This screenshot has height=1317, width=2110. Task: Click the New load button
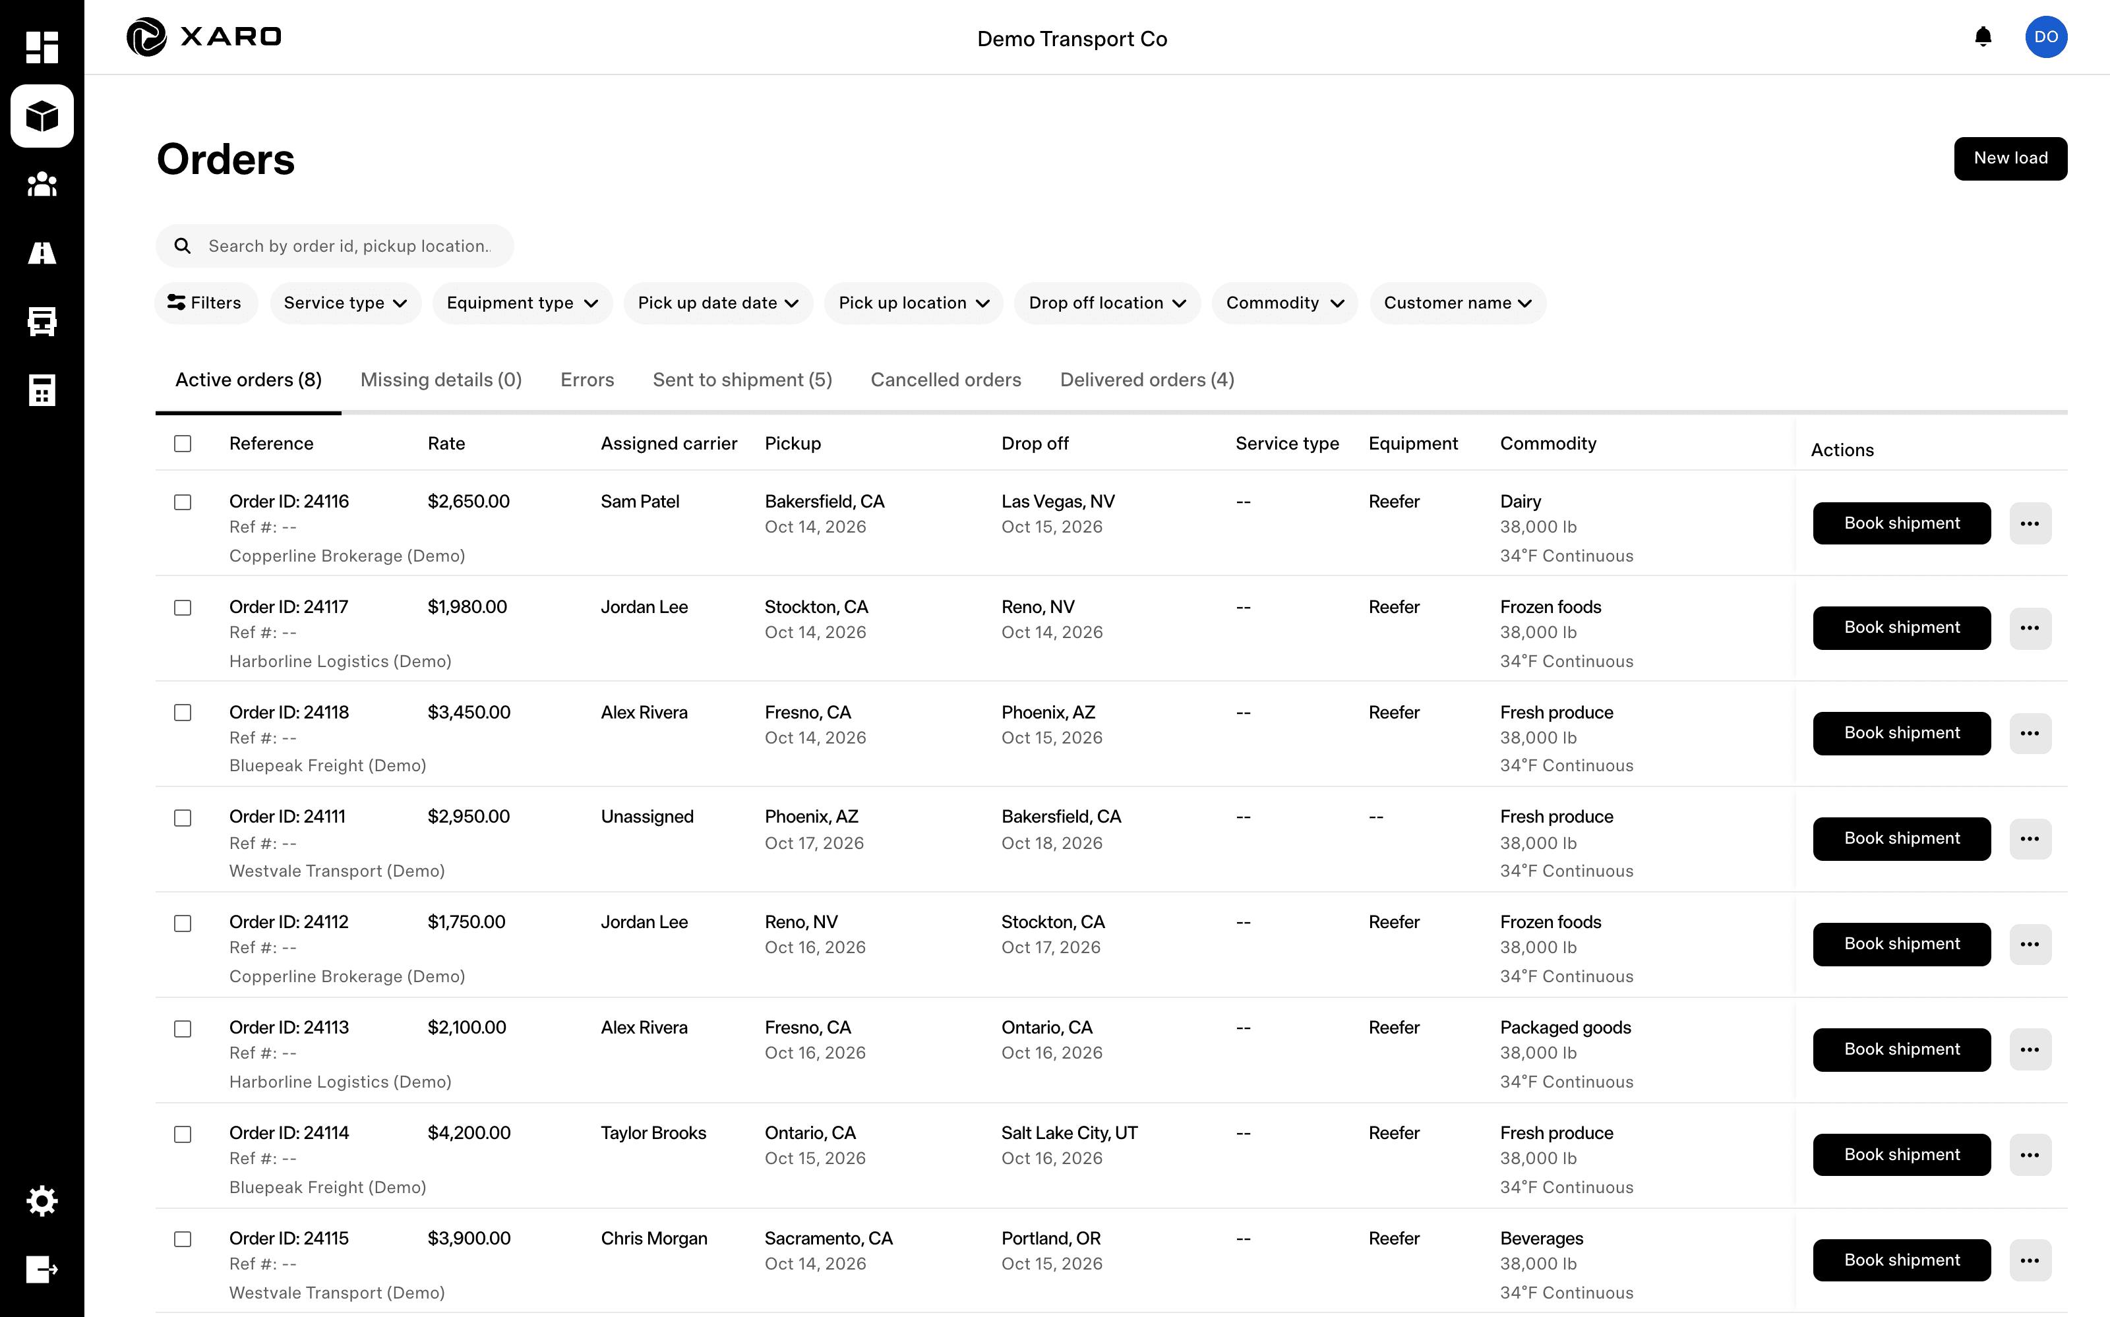(x=2010, y=158)
